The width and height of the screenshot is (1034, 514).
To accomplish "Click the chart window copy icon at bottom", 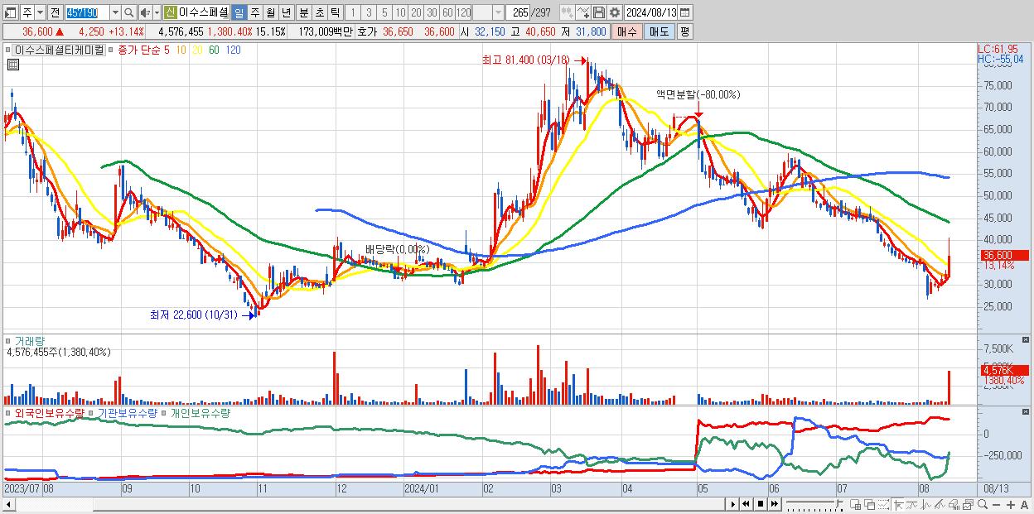I will coord(968,505).
